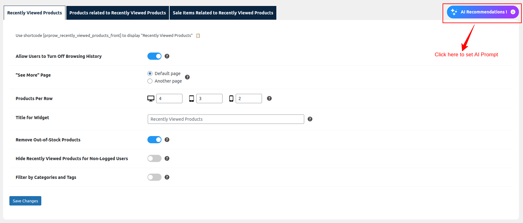Click the copy shortcode clipboard icon
Image resolution: width=523 pixels, height=223 pixels.
198,36
